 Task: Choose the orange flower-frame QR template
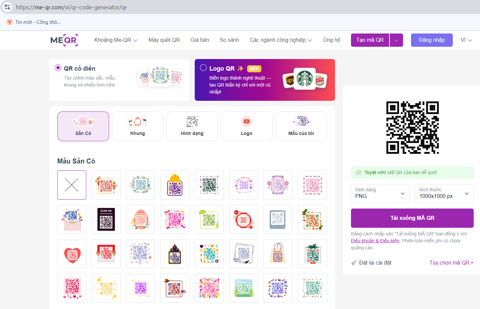pos(106,185)
